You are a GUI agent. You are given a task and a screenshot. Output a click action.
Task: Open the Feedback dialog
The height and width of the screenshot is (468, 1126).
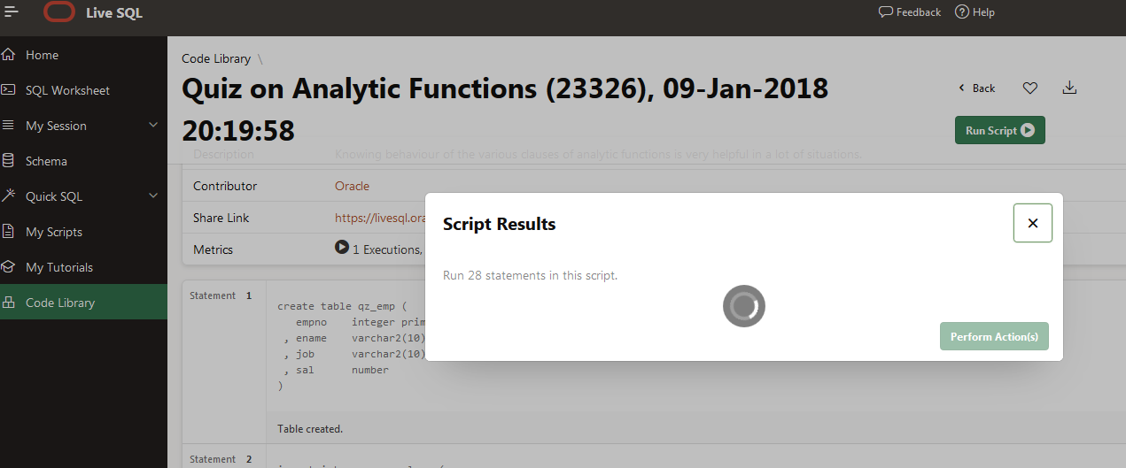point(910,12)
